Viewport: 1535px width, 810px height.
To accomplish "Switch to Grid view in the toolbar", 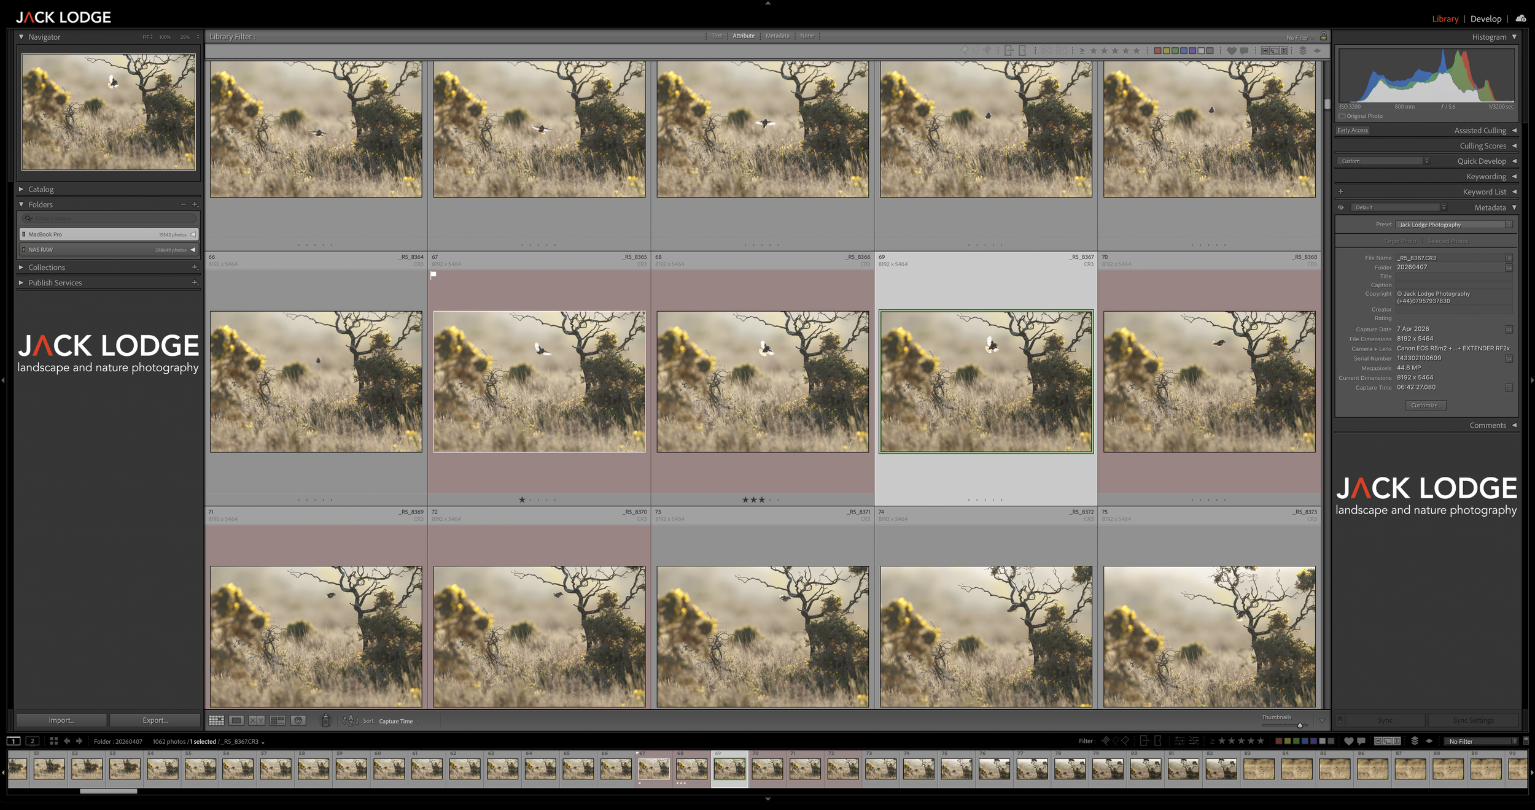I will click(x=217, y=719).
